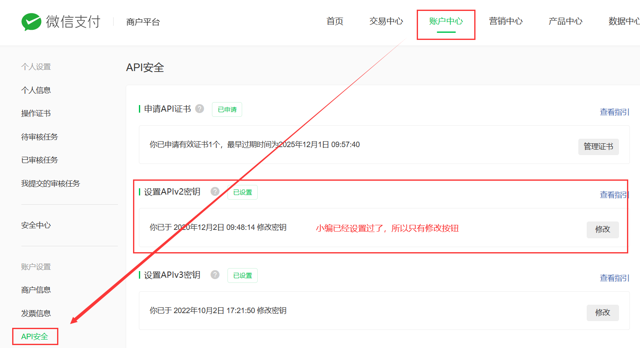Open 查看指引 link for API certificate

click(614, 112)
